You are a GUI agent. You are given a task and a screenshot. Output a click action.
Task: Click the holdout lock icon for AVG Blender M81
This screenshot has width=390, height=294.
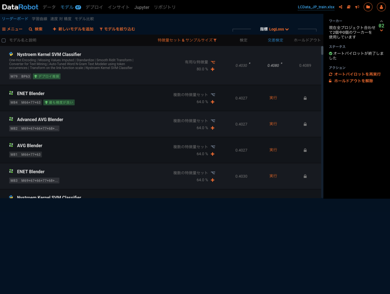305,150
